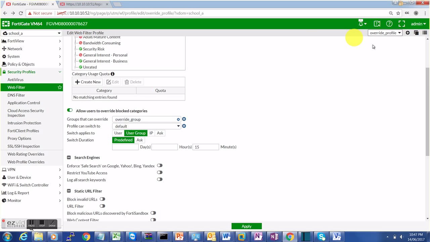Open Web Profile Overrides in sidebar
The image size is (430, 242).
pyautogui.click(x=26, y=162)
